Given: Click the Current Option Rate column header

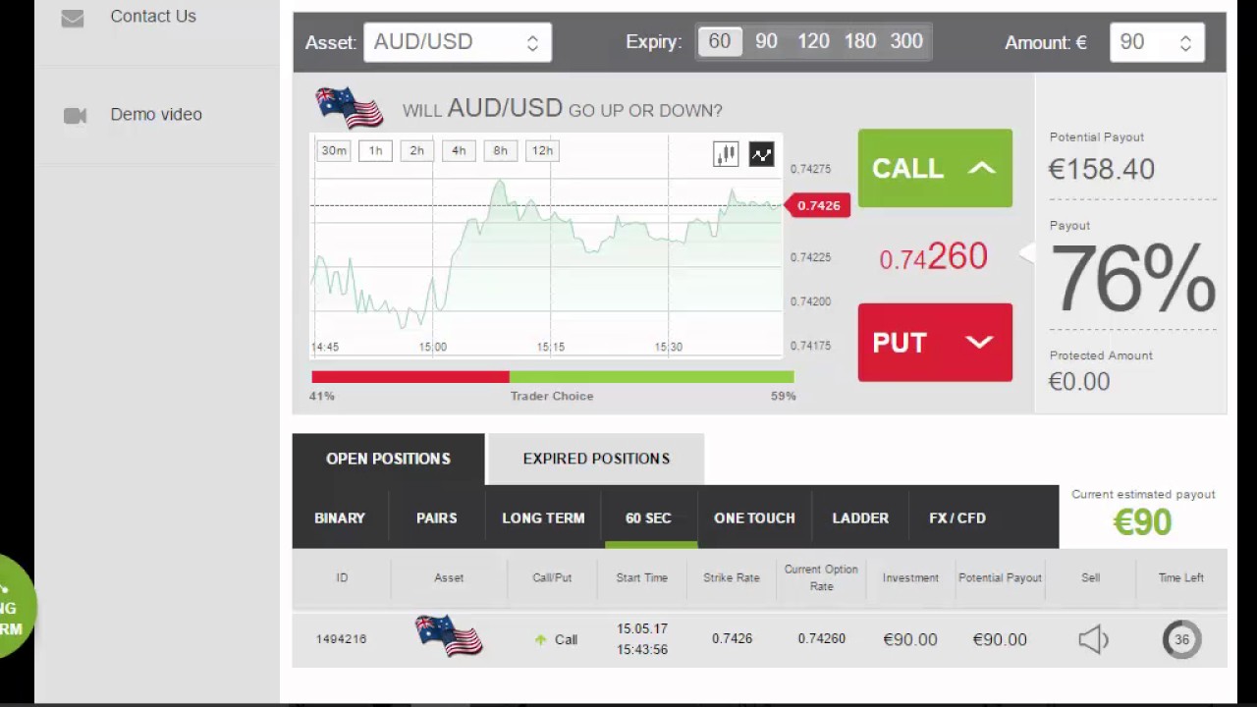Looking at the screenshot, I should click(821, 577).
